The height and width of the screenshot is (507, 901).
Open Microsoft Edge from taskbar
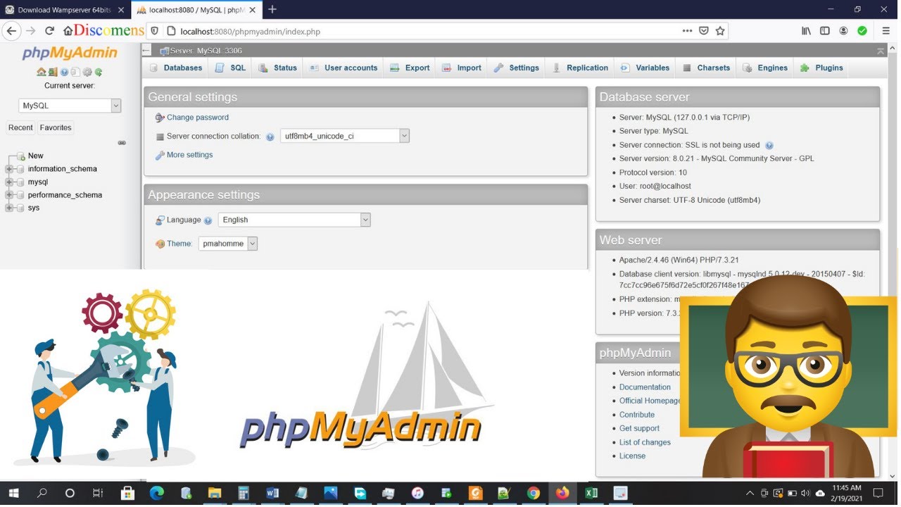point(156,493)
